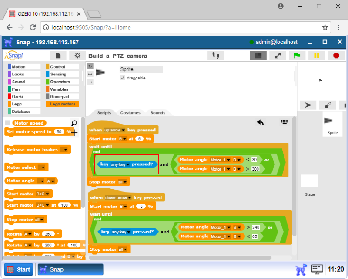
Task: Add new turtle sprite arrow icon
Action: (x=308, y=105)
